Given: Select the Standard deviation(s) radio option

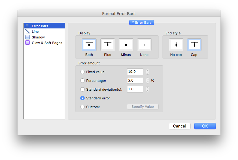Looking at the screenshot, I should pyautogui.click(x=82, y=89).
